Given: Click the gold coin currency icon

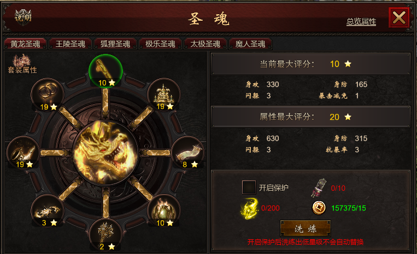Looking at the screenshot, I should pyautogui.click(x=319, y=208).
